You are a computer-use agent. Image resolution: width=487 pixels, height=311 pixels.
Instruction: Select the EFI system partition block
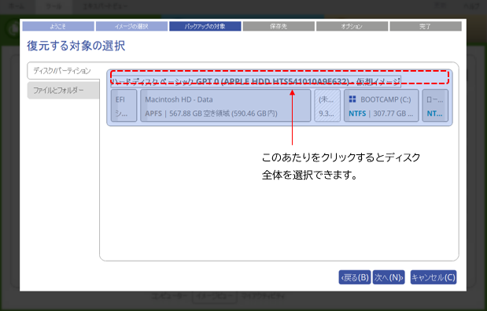coord(124,106)
